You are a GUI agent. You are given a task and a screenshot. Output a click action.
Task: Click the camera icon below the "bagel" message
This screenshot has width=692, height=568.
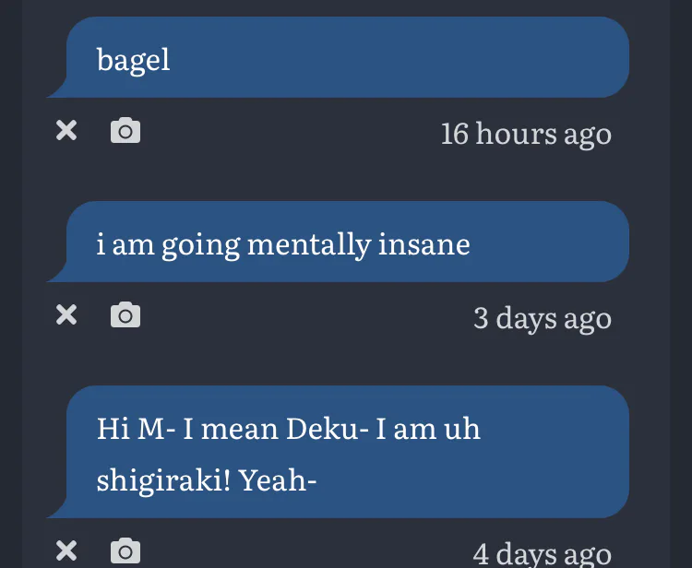(125, 131)
